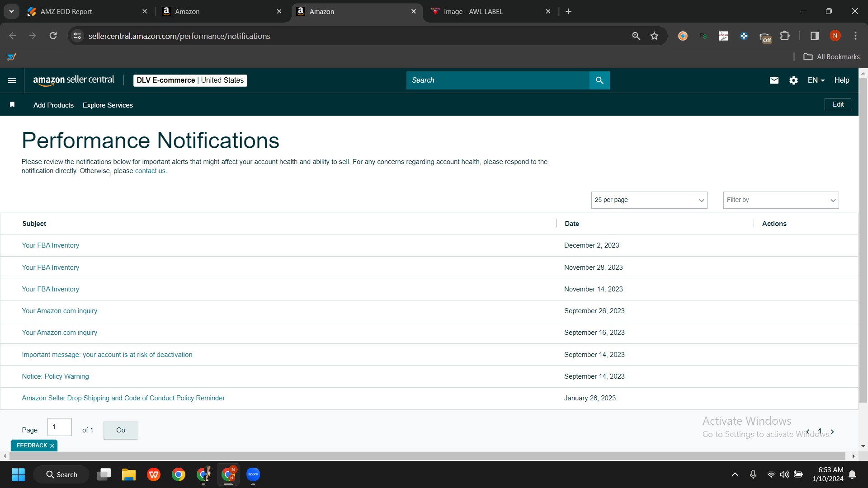The image size is (868, 488).
Task: Dismiss the FEEDBACK tab with its X
Action: [x=52, y=446]
